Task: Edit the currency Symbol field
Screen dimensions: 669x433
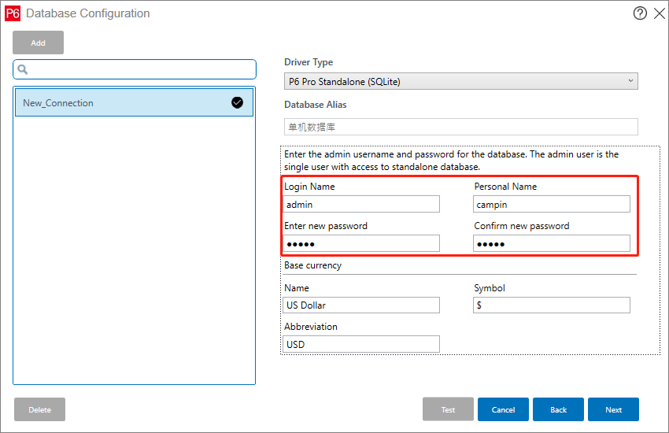Action: point(552,305)
